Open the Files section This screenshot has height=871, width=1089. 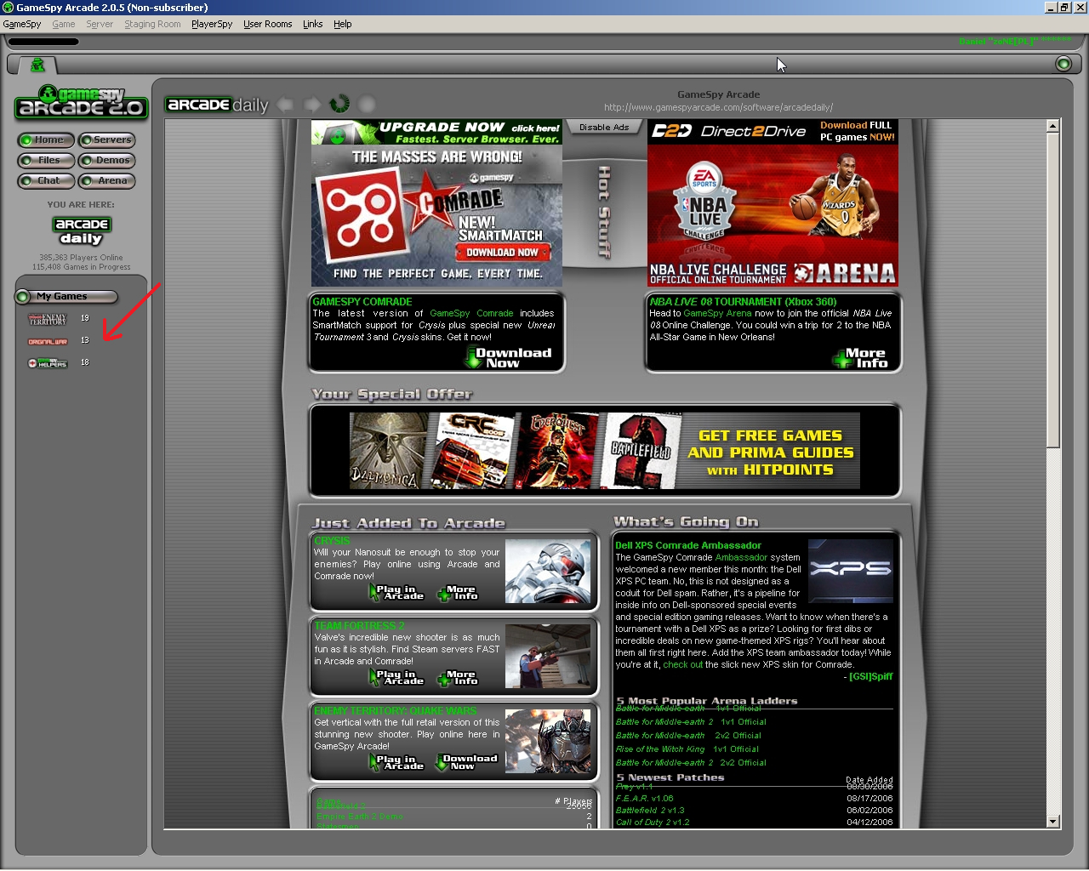tap(46, 161)
